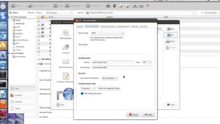This screenshot has height=124, width=220.
Task: Switch to the Sending Email tab
Action: click(123, 27)
